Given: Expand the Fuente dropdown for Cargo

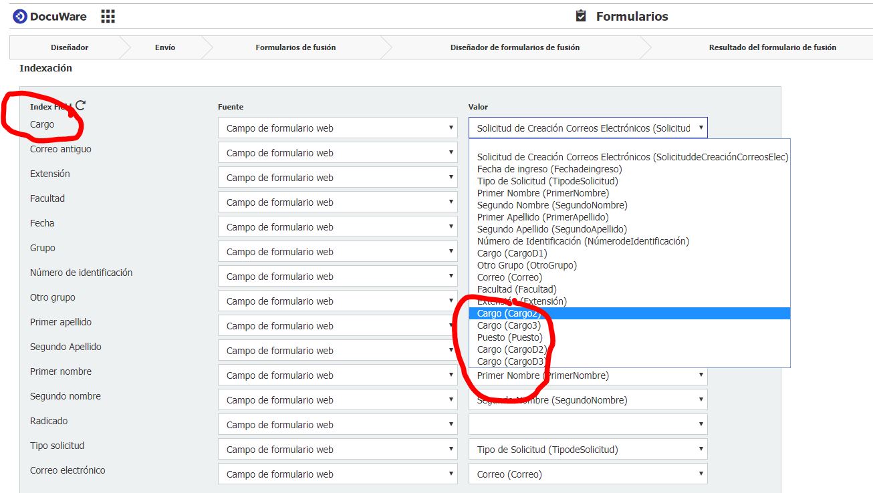Looking at the screenshot, I should (338, 128).
